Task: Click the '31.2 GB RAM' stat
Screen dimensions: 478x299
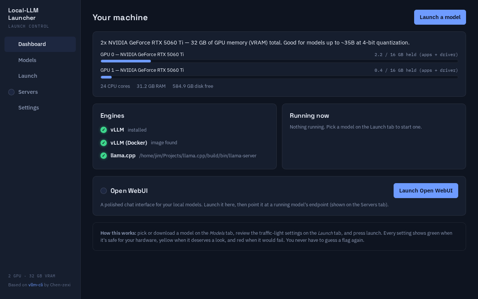Action: pyautogui.click(x=151, y=86)
